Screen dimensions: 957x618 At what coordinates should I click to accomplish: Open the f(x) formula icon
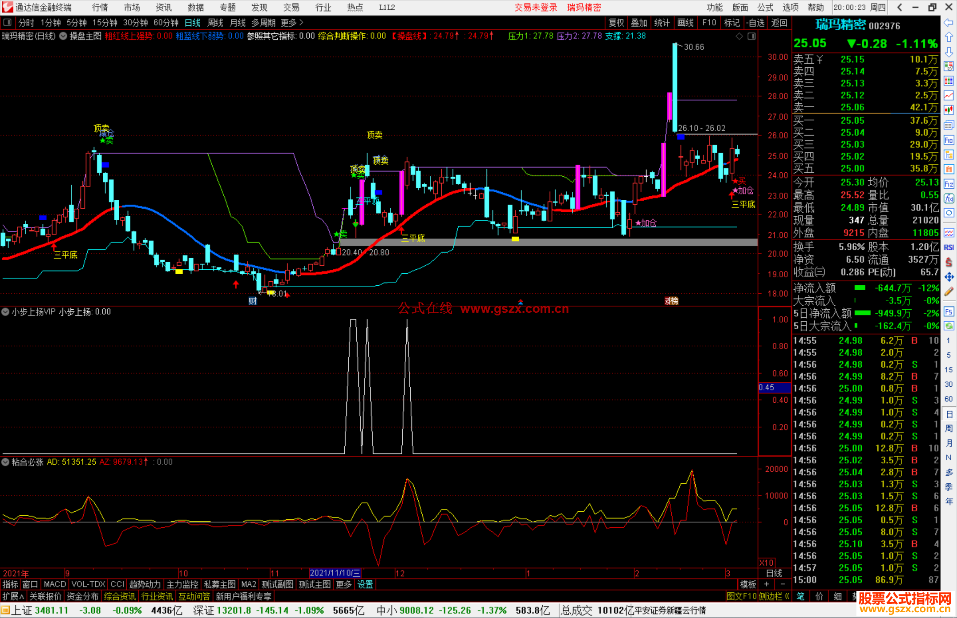point(949,198)
